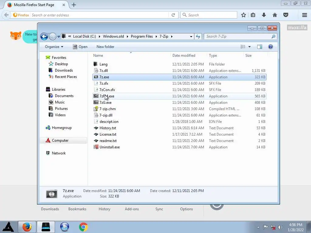Expand the view options dropdown arrow
Screen dimensions: 311x233
coord(250,47)
